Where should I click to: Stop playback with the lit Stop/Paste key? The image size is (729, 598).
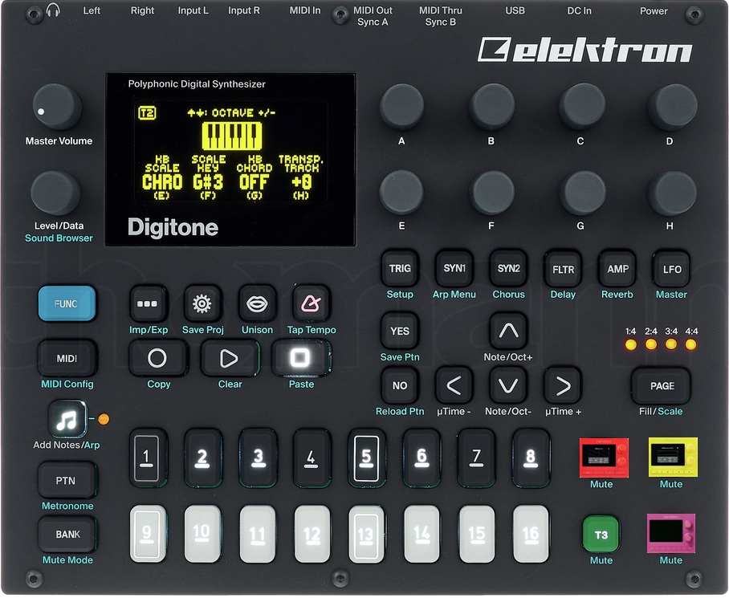coord(300,358)
